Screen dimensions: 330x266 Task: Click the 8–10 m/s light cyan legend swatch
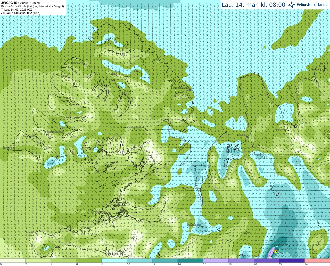click(114, 261)
